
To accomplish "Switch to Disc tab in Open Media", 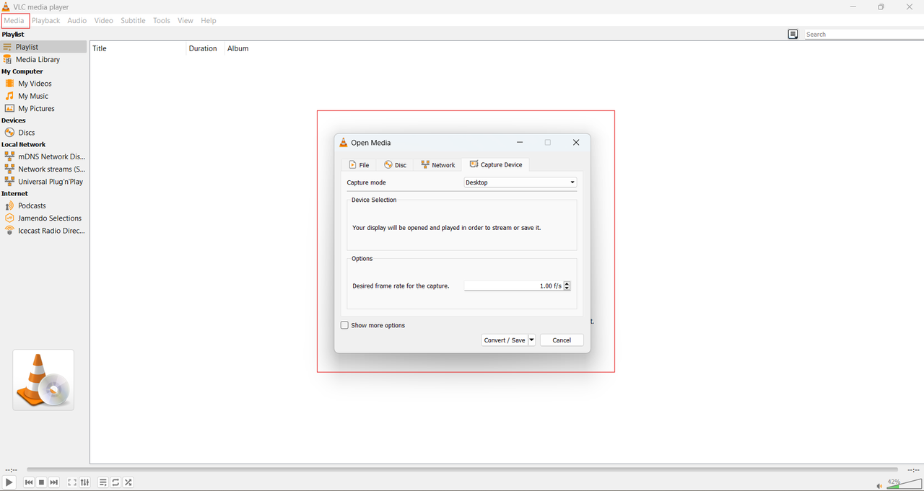I will (x=395, y=165).
